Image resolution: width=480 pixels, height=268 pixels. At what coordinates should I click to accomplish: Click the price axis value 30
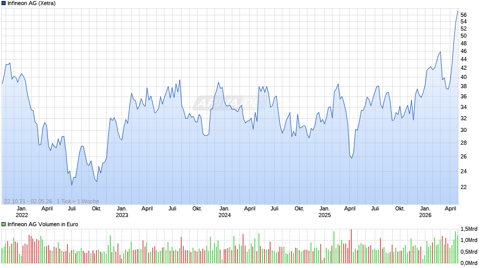coord(464,130)
